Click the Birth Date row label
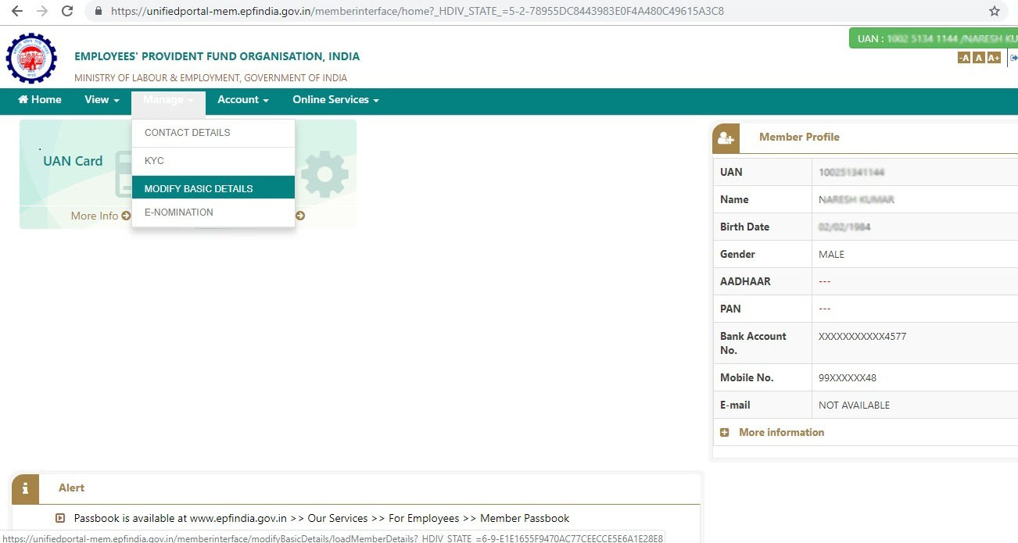 tap(744, 227)
